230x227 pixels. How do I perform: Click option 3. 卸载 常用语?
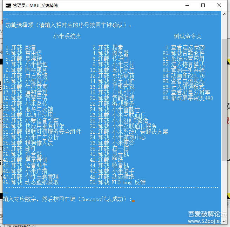click(23, 53)
